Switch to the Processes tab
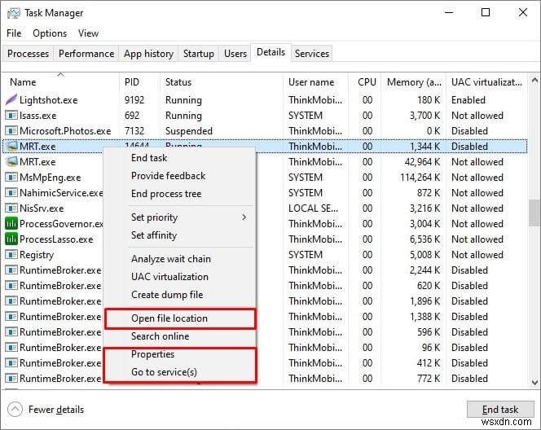The image size is (541, 430). [28, 54]
